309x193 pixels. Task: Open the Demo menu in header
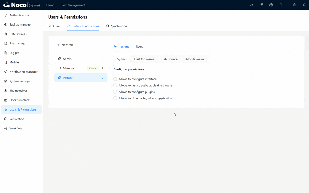(x=50, y=5)
